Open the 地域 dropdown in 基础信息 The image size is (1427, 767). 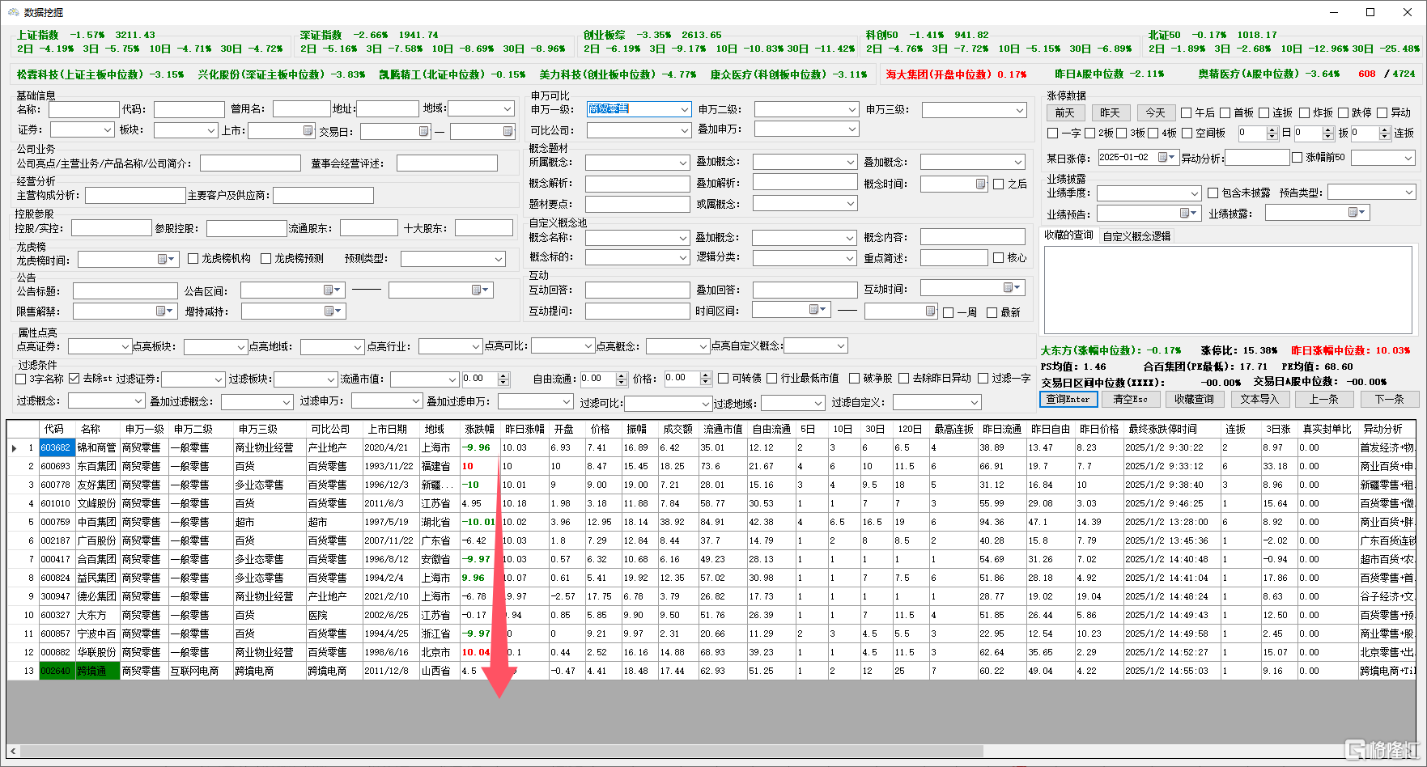tap(508, 108)
